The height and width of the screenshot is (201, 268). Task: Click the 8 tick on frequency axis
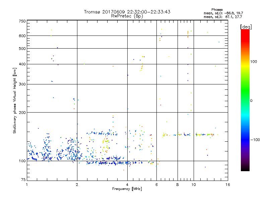pos(178,185)
